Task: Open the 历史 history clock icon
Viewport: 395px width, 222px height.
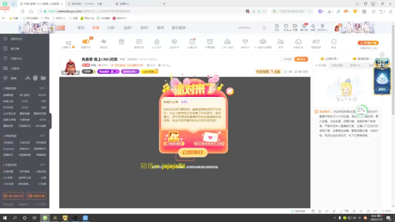Action: point(276,28)
